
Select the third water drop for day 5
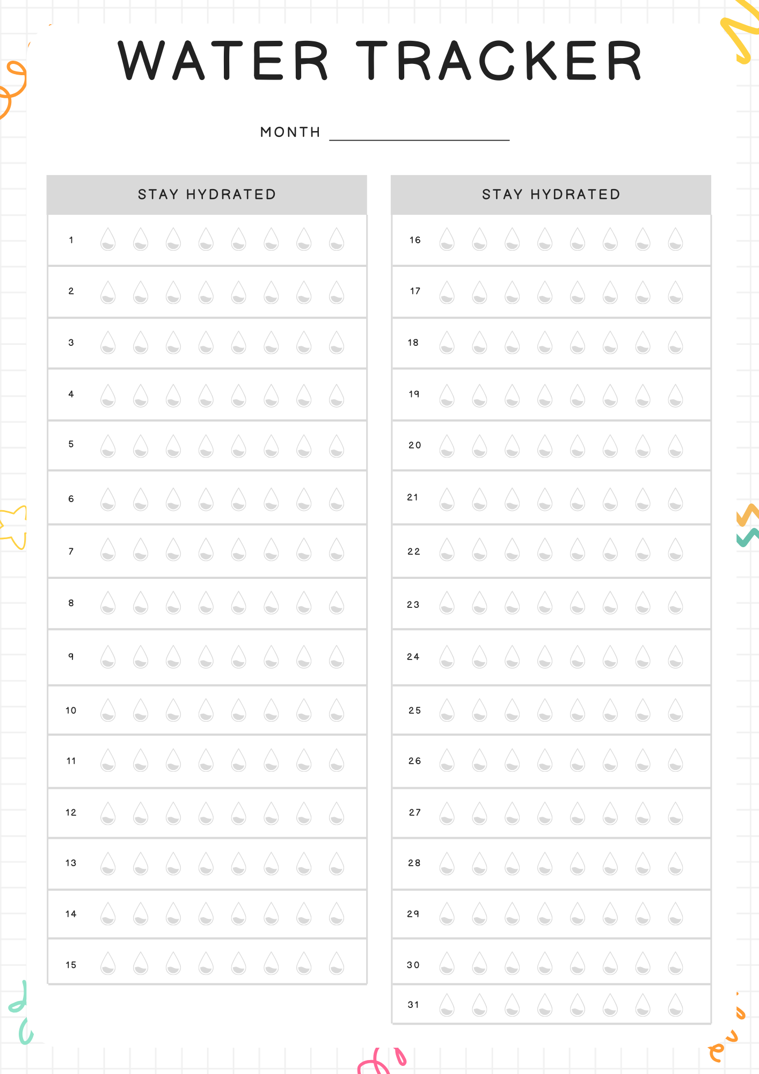tap(173, 446)
